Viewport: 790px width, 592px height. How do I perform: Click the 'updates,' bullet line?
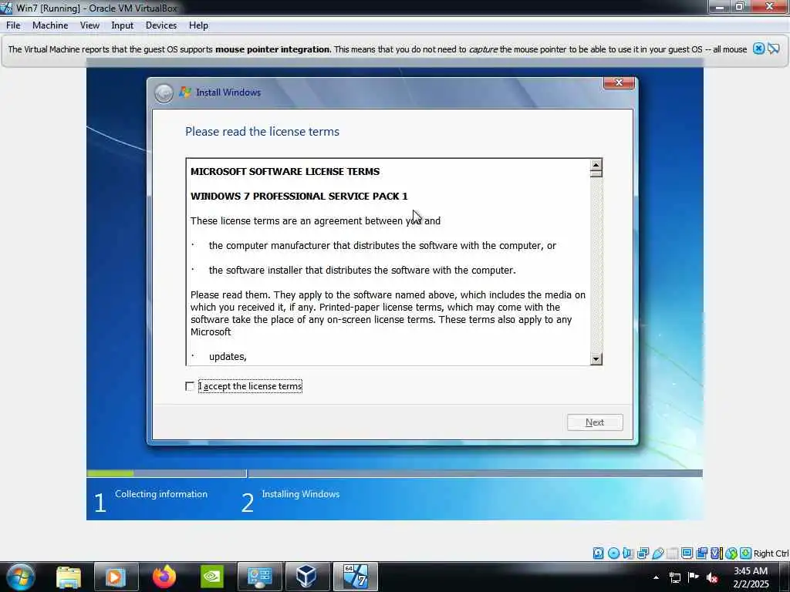(x=228, y=356)
